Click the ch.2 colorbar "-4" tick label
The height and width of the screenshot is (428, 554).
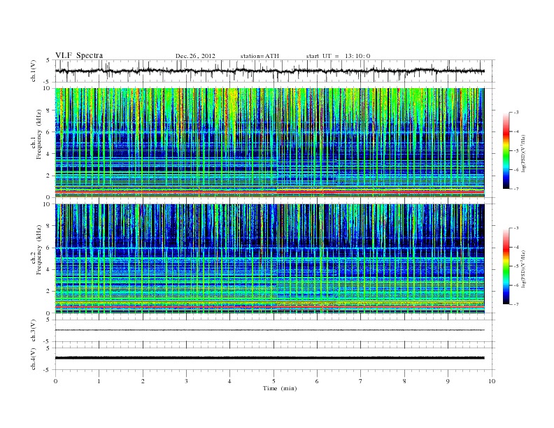point(516,247)
